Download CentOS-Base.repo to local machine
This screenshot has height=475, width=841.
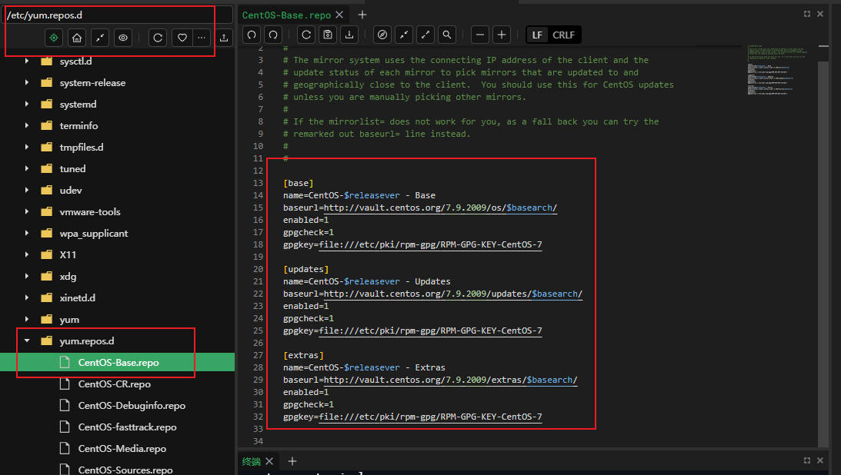coord(349,34)
